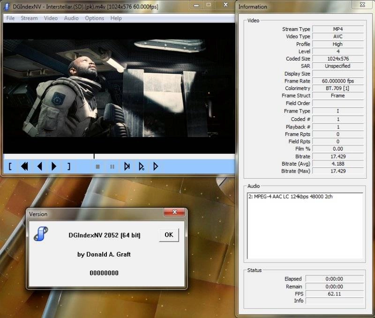Screen dimensions: 375x318
Task: Select the MPEG-4 AAC LC audio track entry
Action: [290, 197]
